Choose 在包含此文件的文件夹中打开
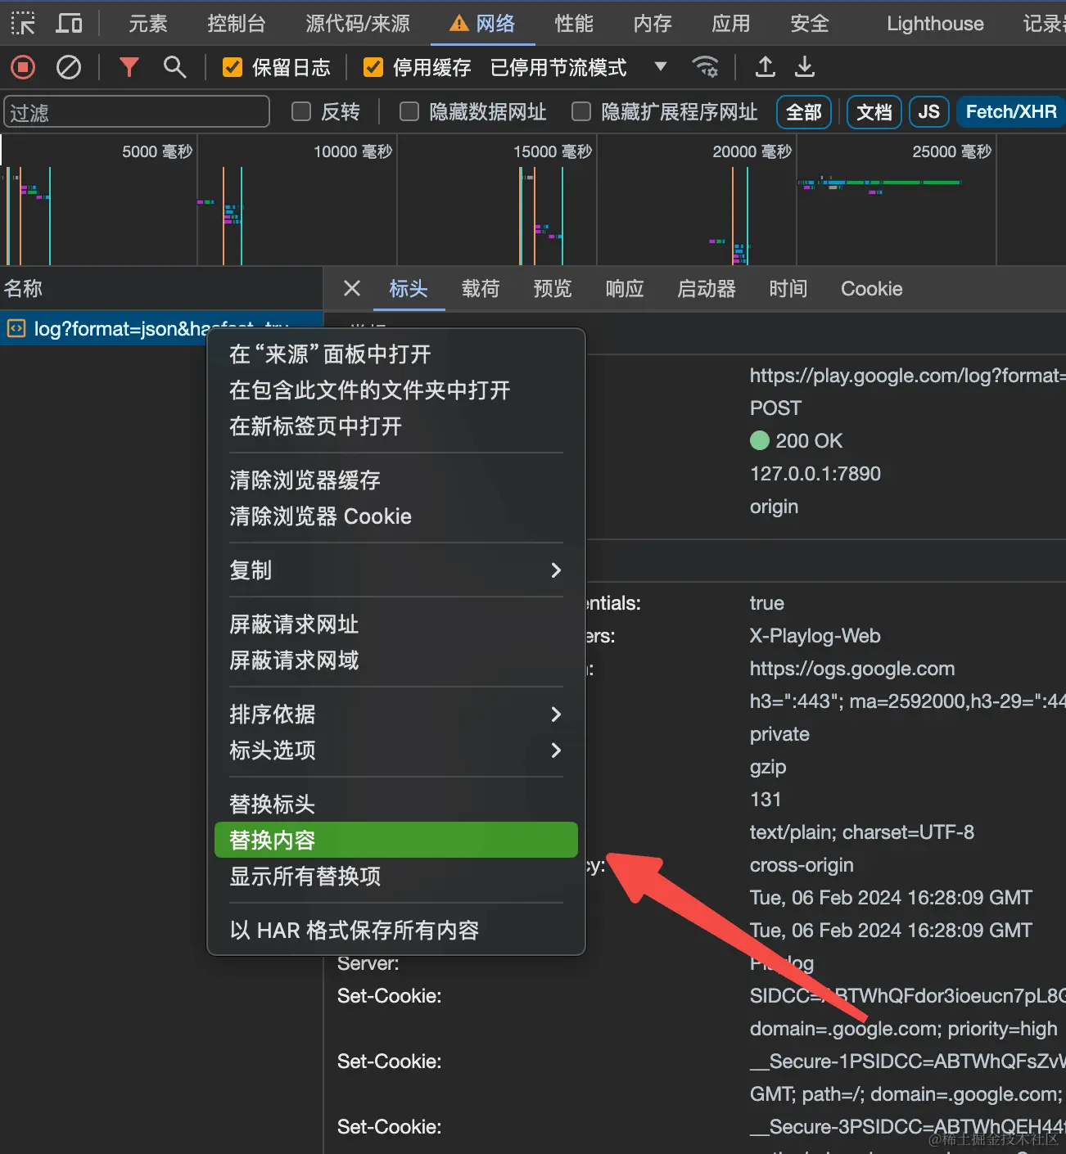Viewport: 1066px width, 1154px height. 396,390
